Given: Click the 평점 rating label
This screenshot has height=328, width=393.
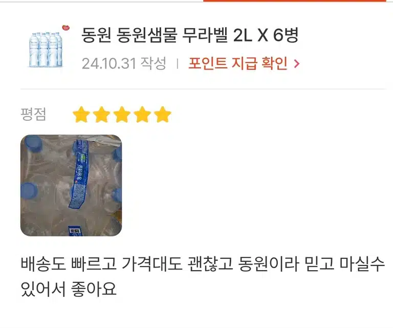Looking at the screenshot, I should coord(33,114).
